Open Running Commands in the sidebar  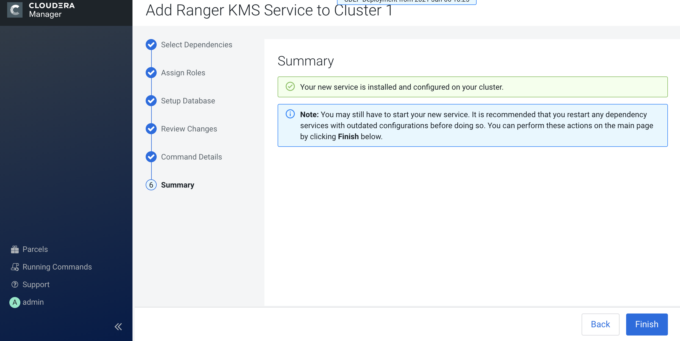tap(57, 267)
